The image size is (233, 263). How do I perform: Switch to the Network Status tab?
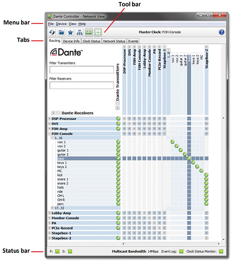click(114, 41)
